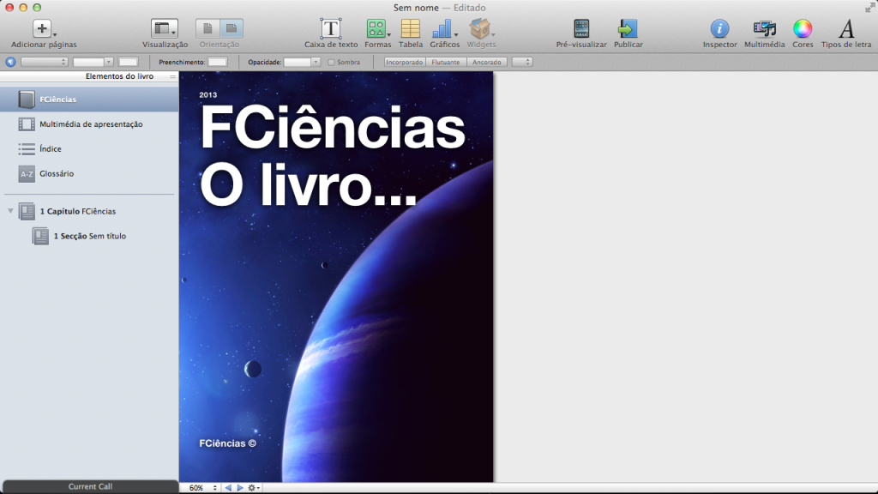
Task: Select Ancorado placement
Action: pos(487,62)
